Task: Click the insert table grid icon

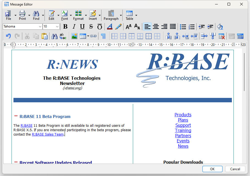Action: (x=83, y=36)
